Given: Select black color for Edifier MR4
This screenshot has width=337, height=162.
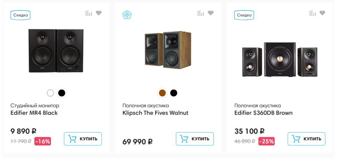Looking at the screenshot, I should coord(62,93).
